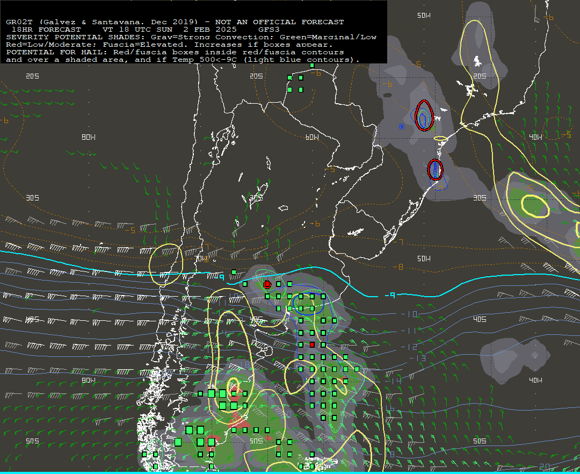
Task: Select the southern red hail contour on Brazil coast
Action: click(x=435, y=169)
